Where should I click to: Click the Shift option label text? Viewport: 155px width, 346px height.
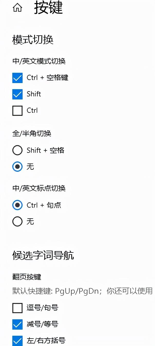pos(34,94)
